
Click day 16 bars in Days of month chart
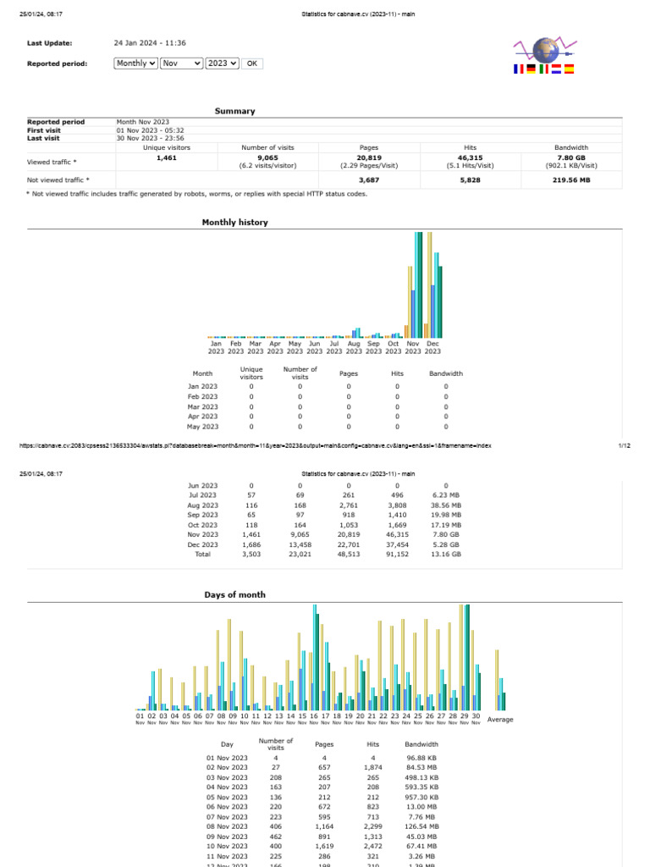tap(314, 657)
